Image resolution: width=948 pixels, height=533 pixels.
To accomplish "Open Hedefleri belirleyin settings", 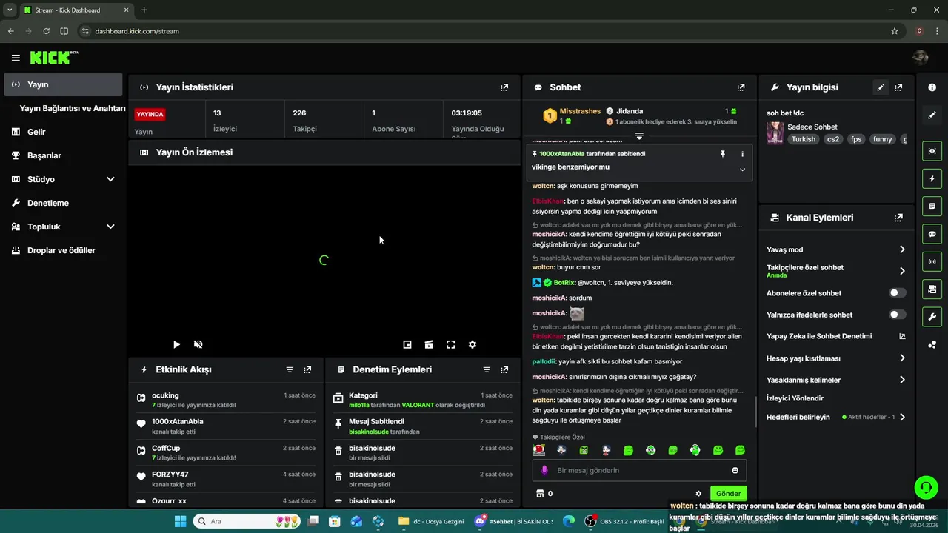I will (x=836, y=417).
